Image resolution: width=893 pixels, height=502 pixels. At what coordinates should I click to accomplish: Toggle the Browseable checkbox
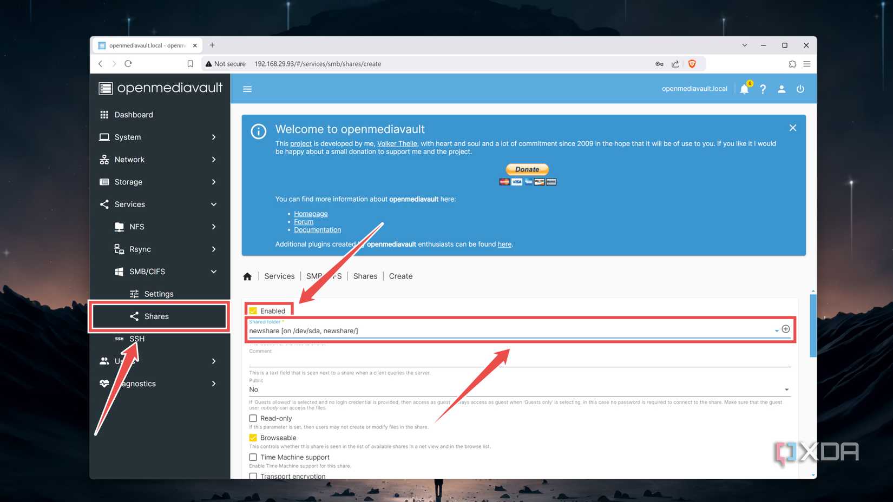point(253,438)
